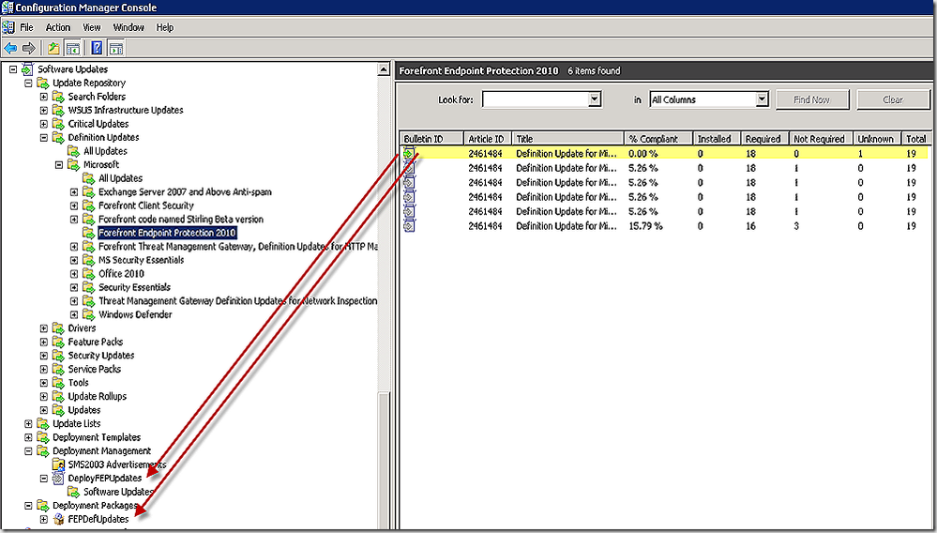Sort by the Bulletin ID column header

point(431,139)
